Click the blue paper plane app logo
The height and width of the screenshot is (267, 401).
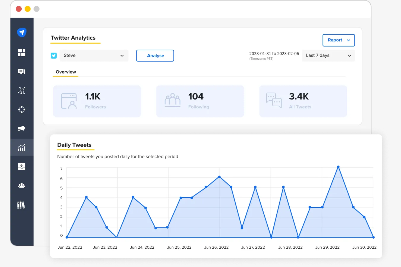coord(22,32)
